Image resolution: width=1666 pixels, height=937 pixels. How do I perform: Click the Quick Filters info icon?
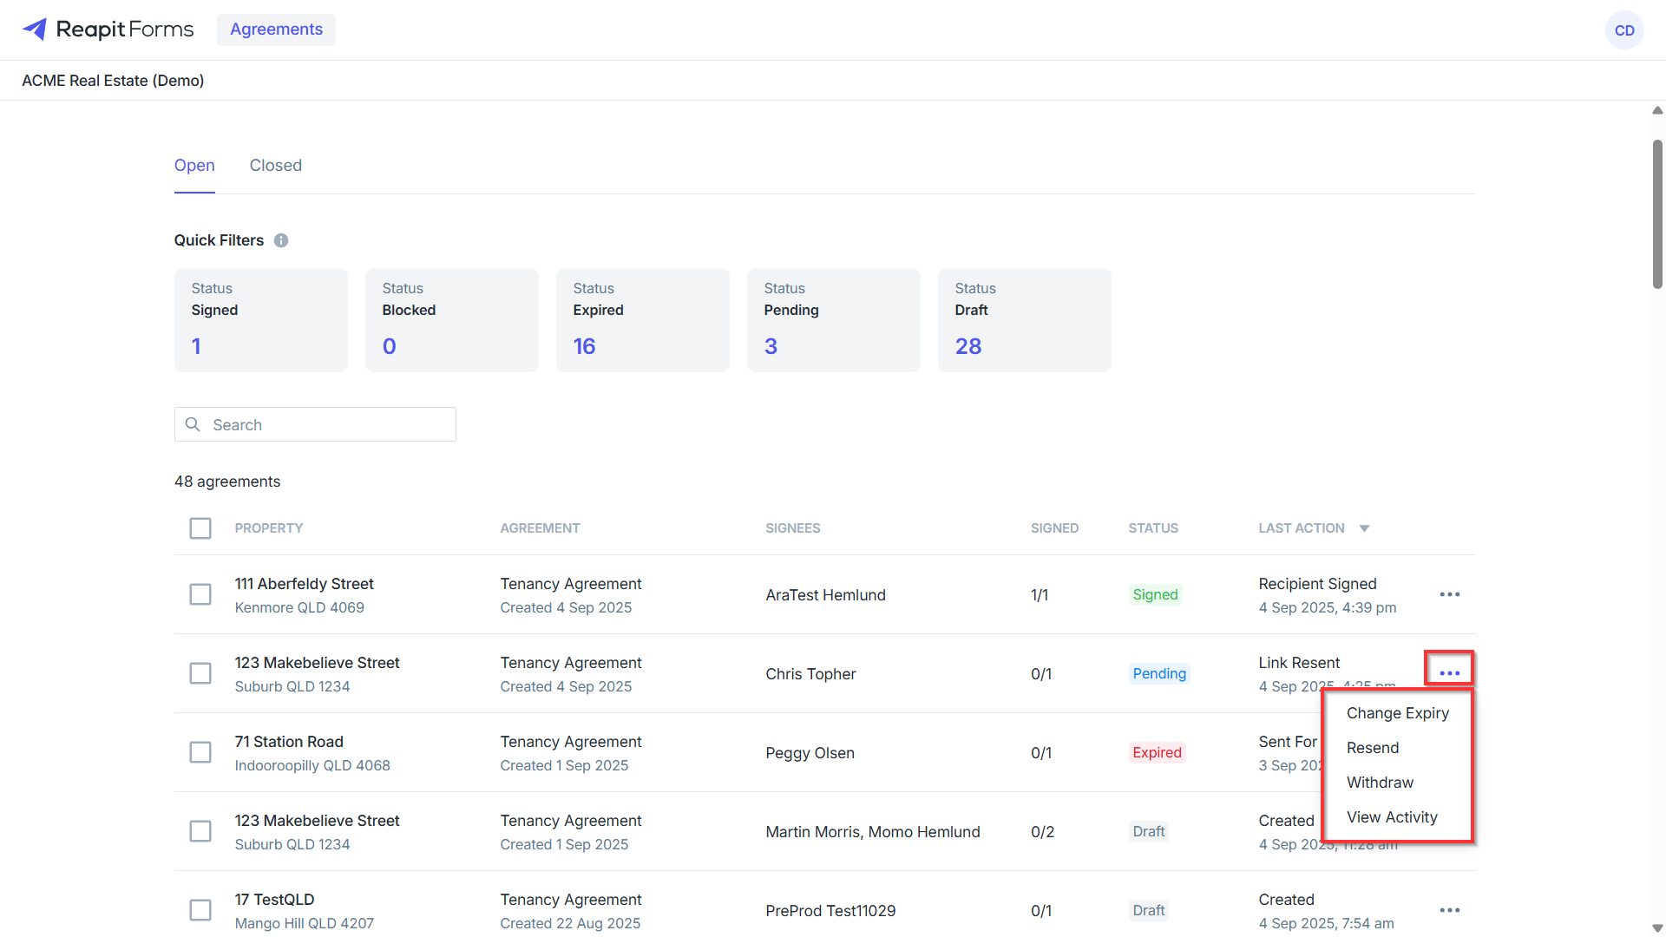[281, 240]
